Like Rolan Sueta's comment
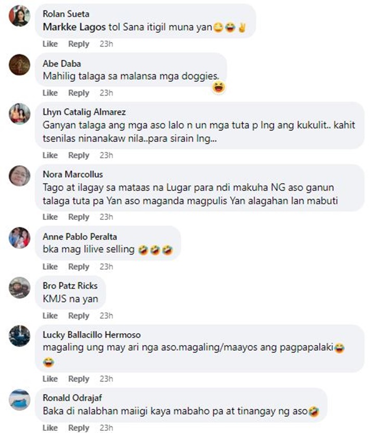 click(50, 44)
